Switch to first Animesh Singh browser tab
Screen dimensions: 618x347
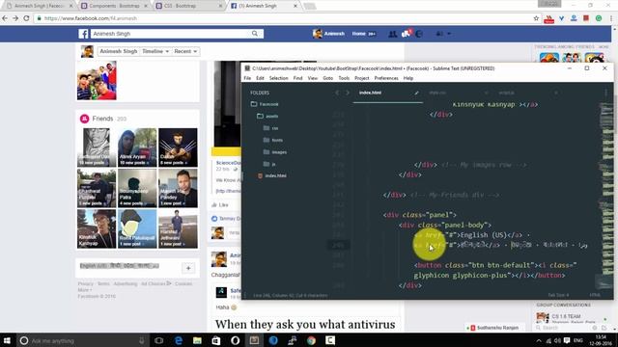(x=39, y=6)
